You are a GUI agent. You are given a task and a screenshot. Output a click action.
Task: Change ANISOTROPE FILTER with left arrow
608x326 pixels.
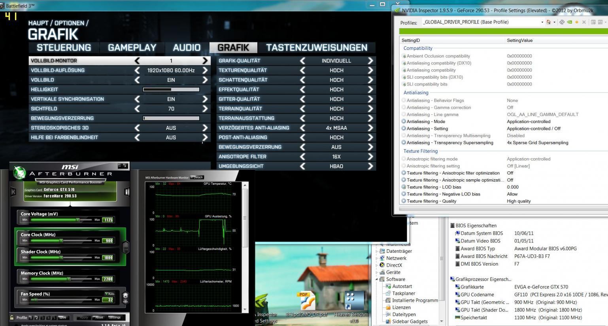pyautogui.click(x=302, y=157)
